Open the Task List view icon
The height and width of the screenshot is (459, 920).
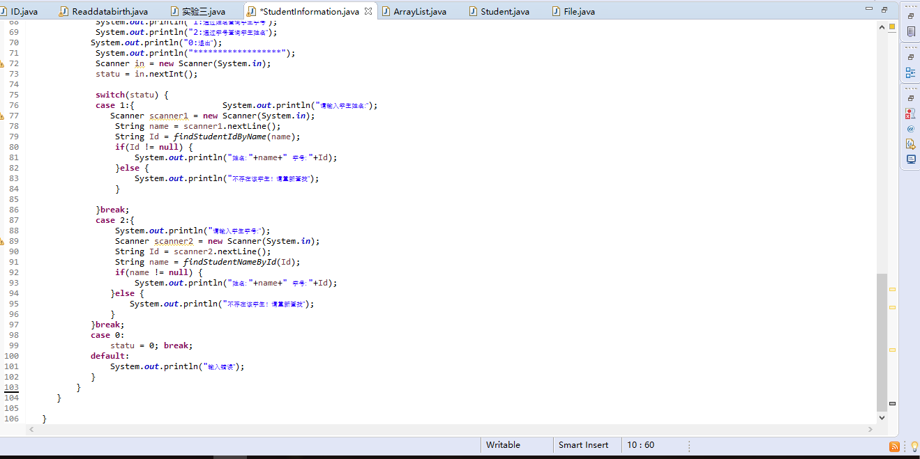pos(910,31)
